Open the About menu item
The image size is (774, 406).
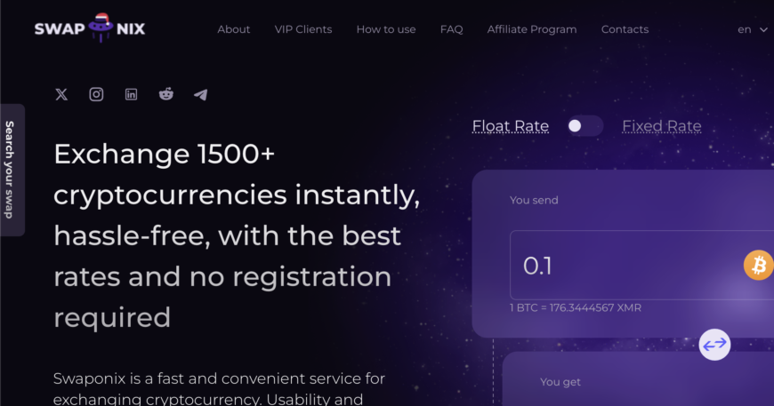(x=234, y=29)
